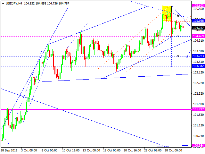Select the 103.510 price scale value
The image size is (205, 154).
(x=199, y=62)
